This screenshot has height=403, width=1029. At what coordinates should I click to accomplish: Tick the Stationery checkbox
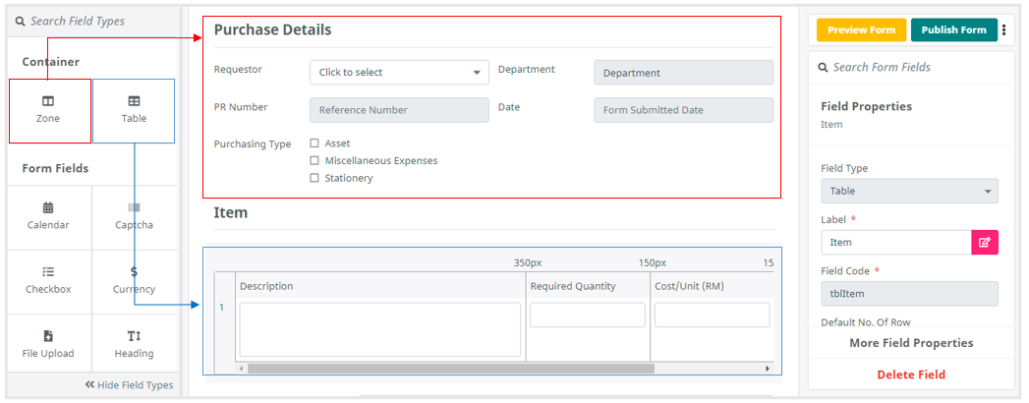314,178
